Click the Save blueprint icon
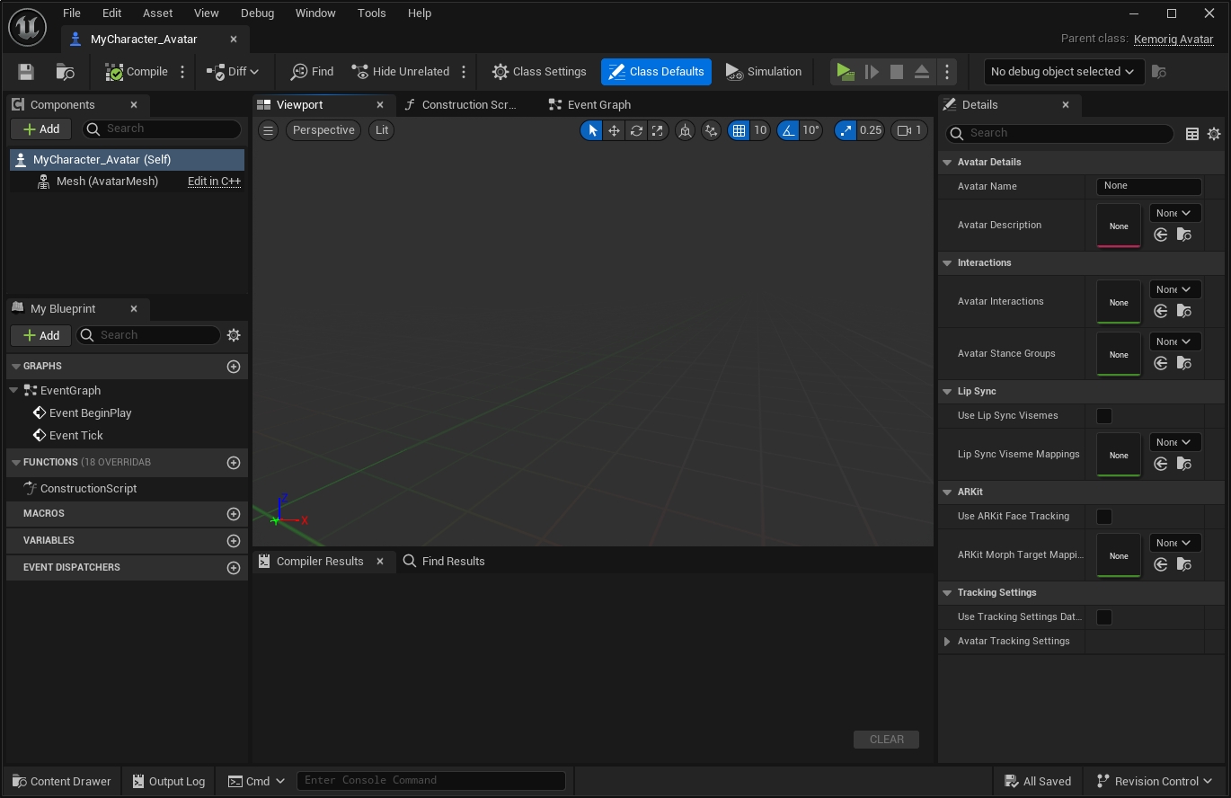Image resolution: width=1231 pixels, height=798 pixels. [x=26, y=72]
